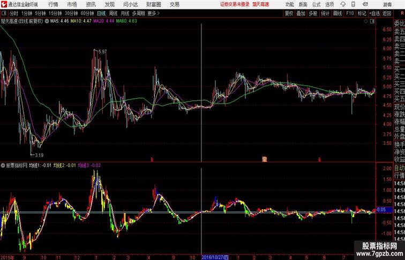Open the 选项 menu
405x260 pixels.
[329, 4]
